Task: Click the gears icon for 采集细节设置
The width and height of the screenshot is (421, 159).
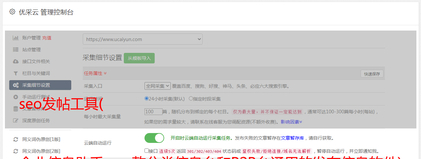Action: point(15,85)
